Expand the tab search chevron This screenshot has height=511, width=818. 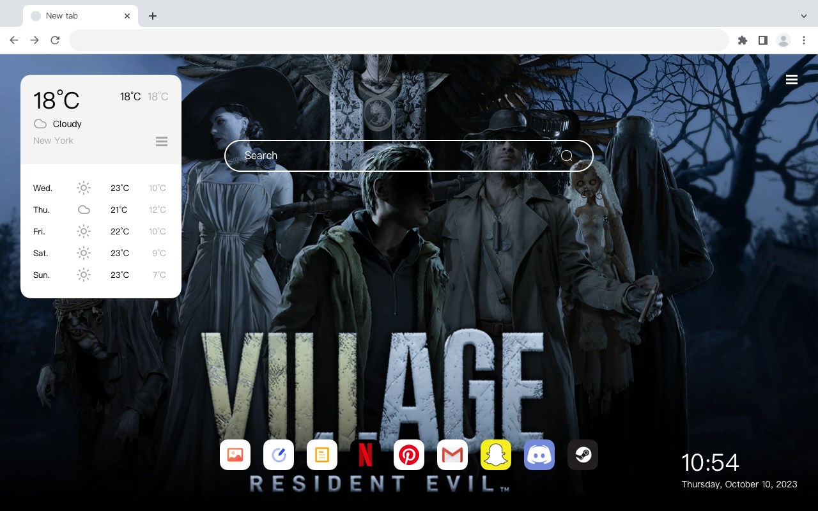tap(804, 16)
